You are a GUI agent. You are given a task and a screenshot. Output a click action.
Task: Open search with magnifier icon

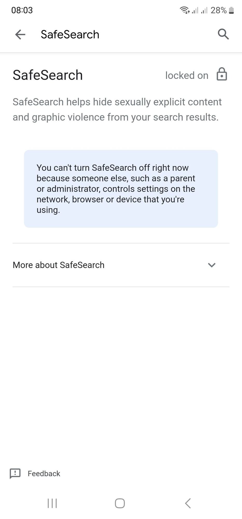[223, 34]
